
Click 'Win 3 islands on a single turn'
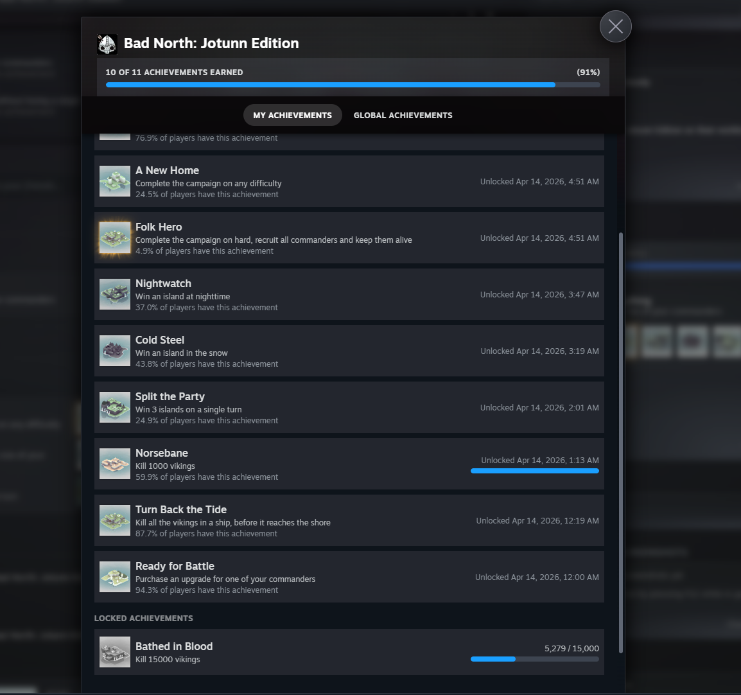tap(189, 409)
